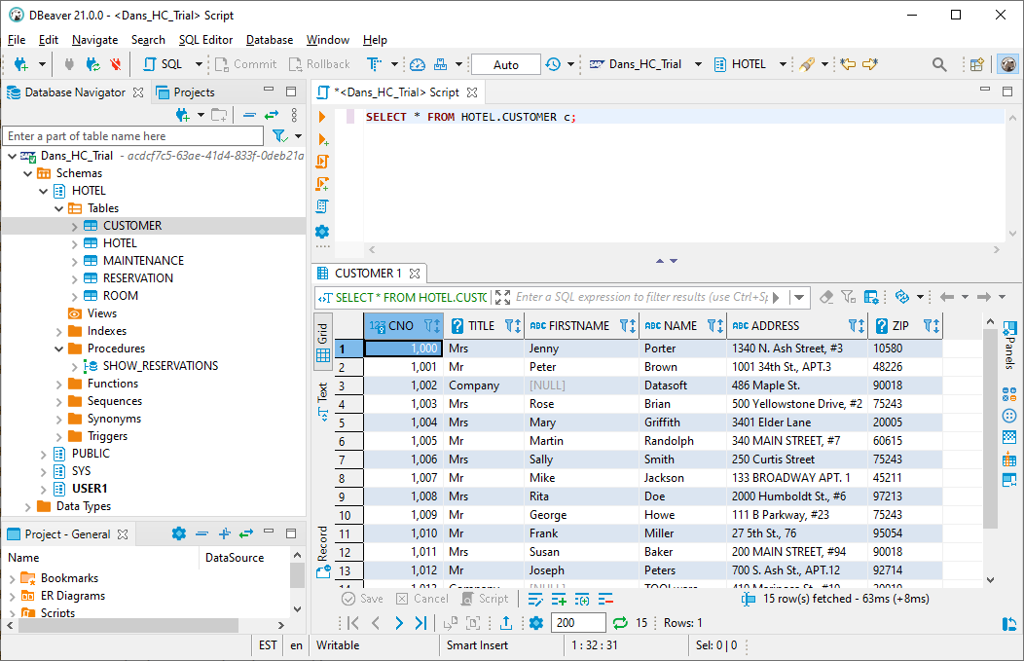Click the fetch size field showing 200
Screen dimensions: 1024x661
tap(578, 623)
